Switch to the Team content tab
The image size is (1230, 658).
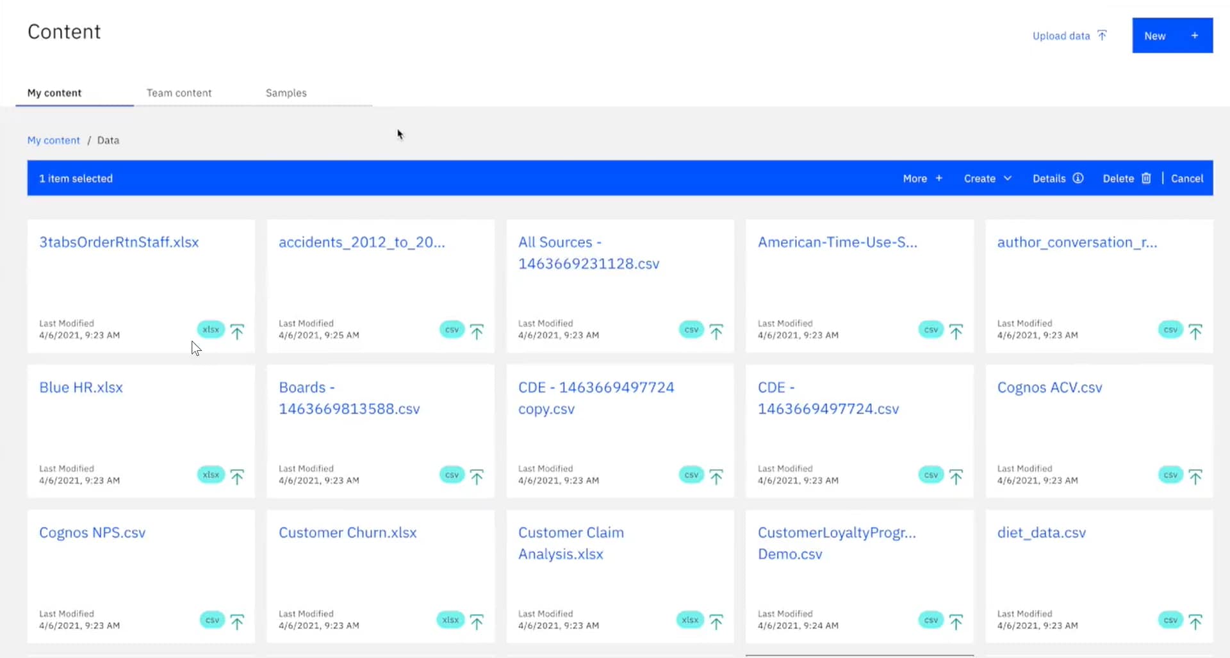point(179,93)
